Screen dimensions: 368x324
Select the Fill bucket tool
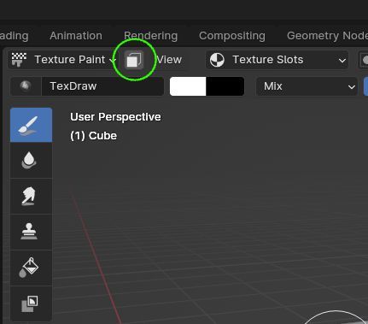pyautogui.click(x=31, y=268)
